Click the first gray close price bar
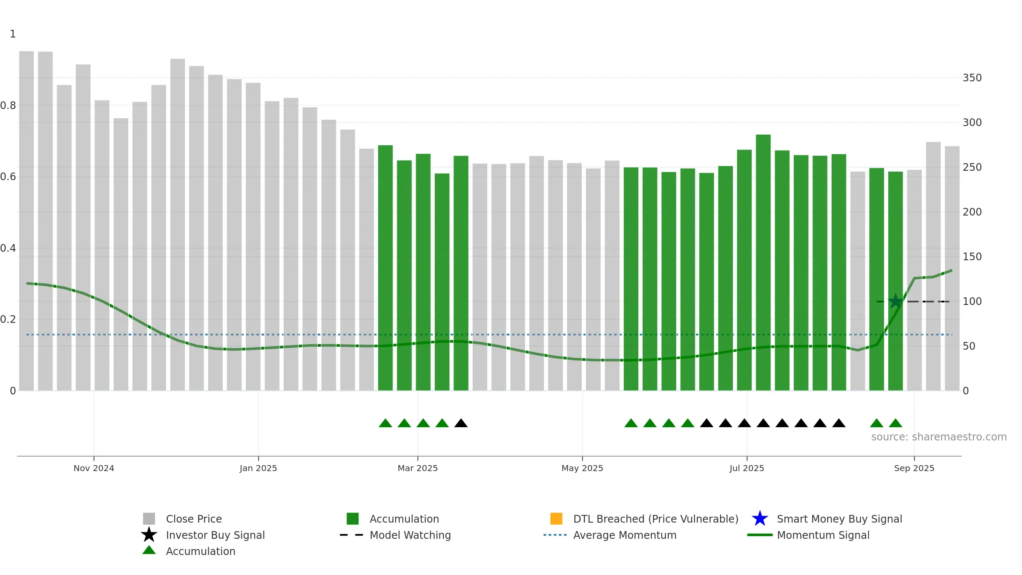Viewport: 1022px width, 575px height. tap(26, 221)
